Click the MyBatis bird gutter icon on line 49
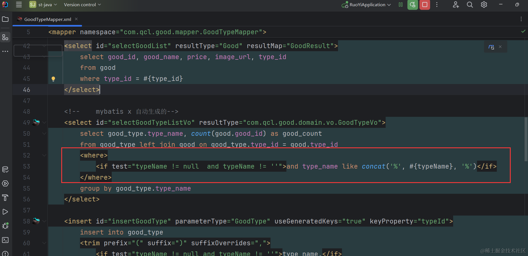Screen dimensions: 528x256 36,122
